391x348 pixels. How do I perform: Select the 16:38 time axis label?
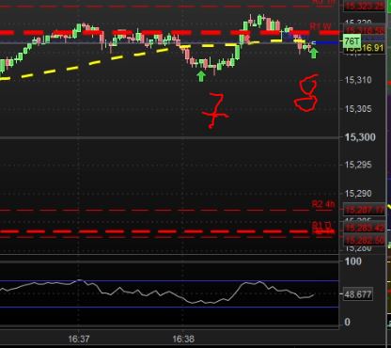[183, 339]
